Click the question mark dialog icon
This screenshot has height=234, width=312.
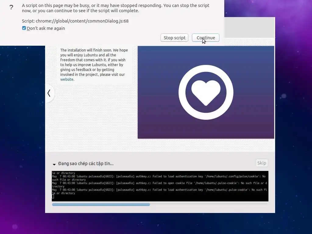pyautogui.click(x=11, y=7)
